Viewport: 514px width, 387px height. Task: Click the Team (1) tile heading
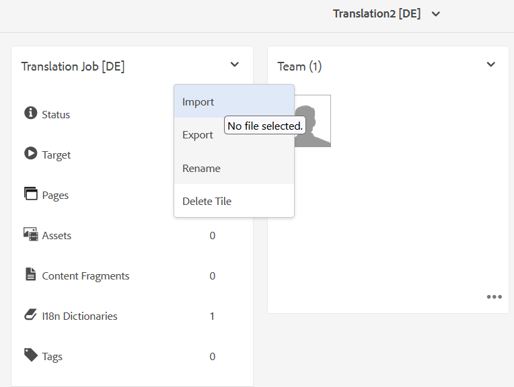299,67
